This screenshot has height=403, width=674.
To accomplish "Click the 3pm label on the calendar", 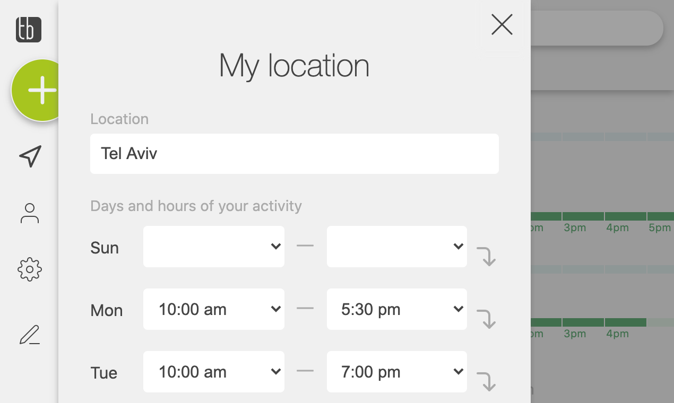I will tap(575, 227).
